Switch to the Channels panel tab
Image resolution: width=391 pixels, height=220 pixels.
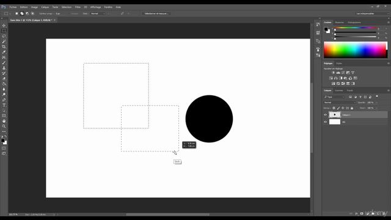tap(339, 90)
